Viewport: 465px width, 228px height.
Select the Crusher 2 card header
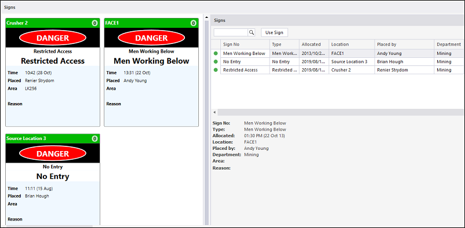coord(53,23)
